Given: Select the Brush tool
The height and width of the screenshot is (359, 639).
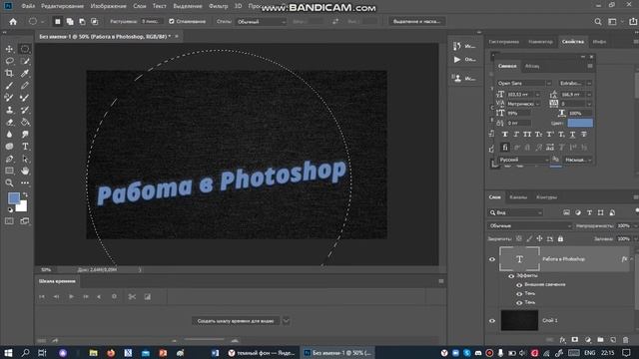Looking at the screenshot, I should pos(9,86).
